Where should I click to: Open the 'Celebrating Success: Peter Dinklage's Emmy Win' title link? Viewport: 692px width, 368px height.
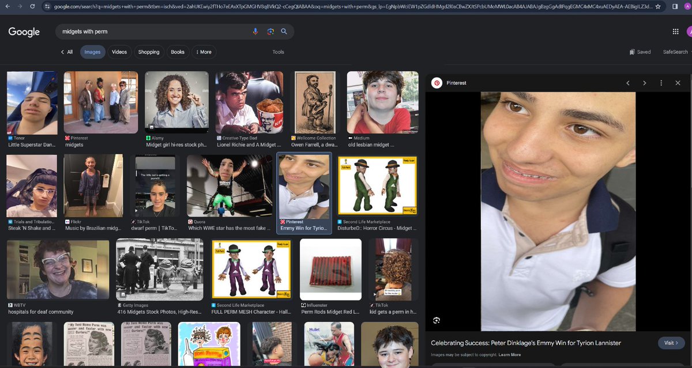click(x=526, y=343)
